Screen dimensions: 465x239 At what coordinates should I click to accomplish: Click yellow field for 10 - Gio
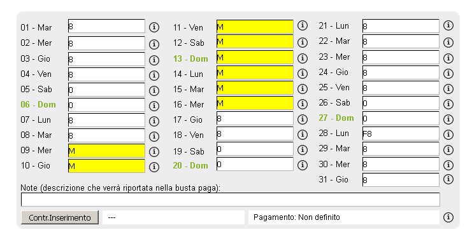tap(106, 166)
